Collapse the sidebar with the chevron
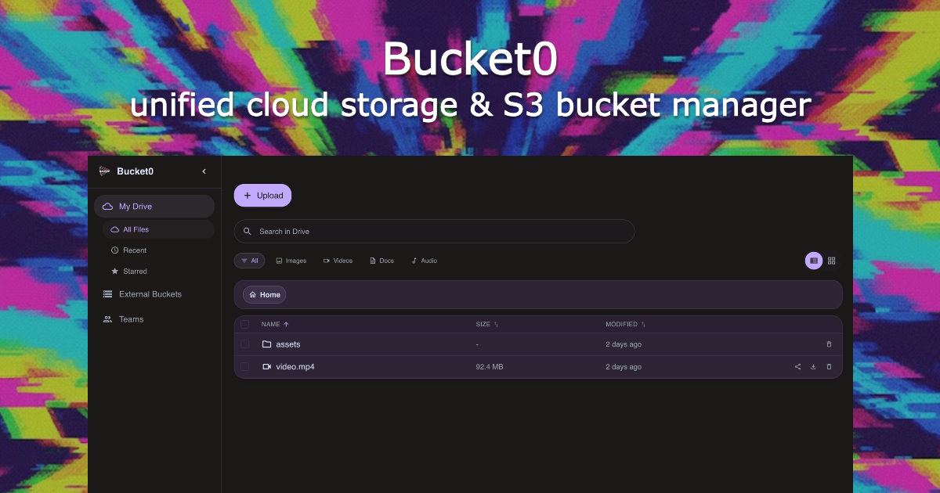Screen dimensions: 940x493 204,171
